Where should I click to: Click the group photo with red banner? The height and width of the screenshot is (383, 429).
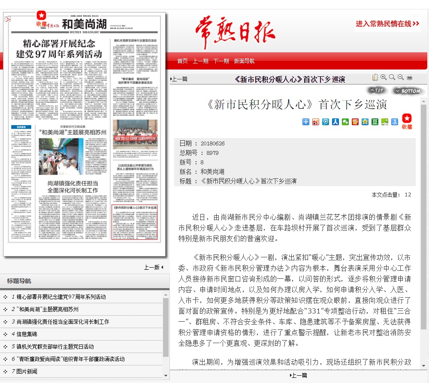135,134
